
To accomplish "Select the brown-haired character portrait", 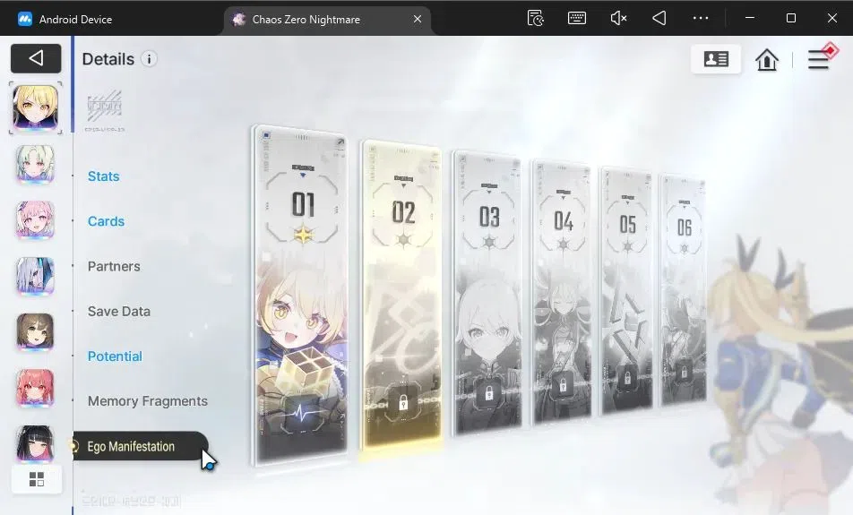I will tap(35, 332).
